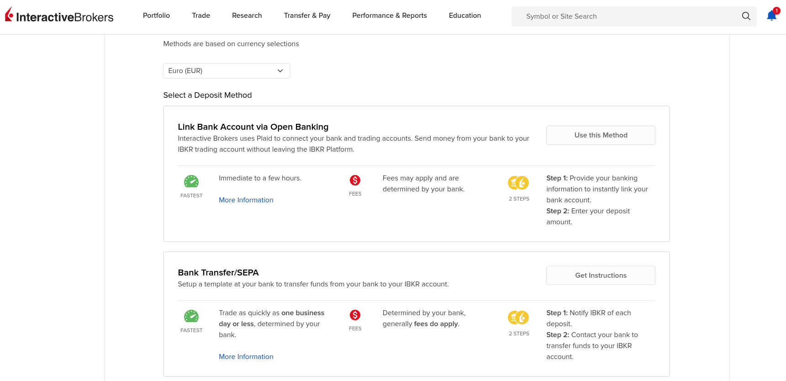This screenshot has width=786, height=381.
Task: Click Step 2 Contact your bank text
Action: click(x=592, y=346)
